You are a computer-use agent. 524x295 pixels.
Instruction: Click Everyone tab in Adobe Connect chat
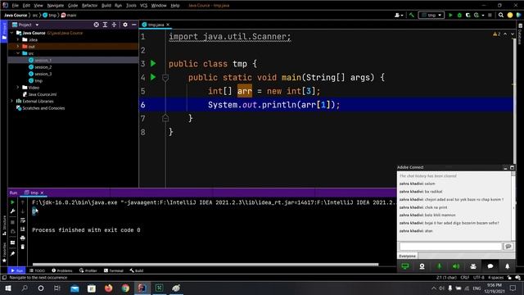(408, 256)
